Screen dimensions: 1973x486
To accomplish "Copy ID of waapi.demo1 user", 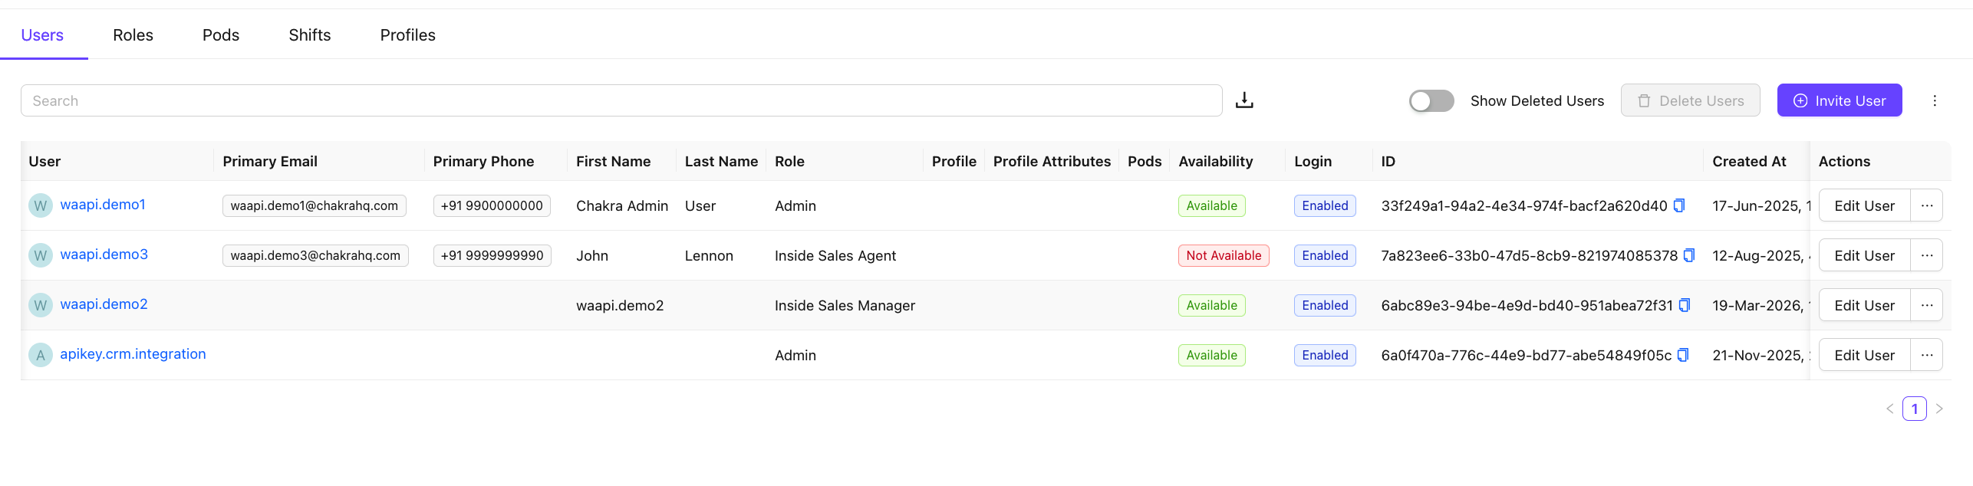I will click(x=1679, y=205).
